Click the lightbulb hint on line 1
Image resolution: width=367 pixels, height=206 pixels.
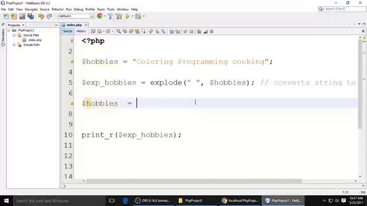(72, 41)
